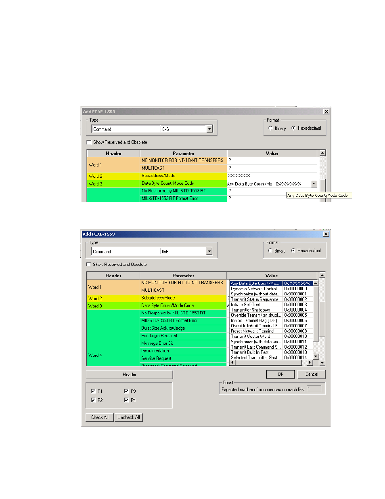
Task: Click the mode code list scroll-up arrow
Action: [x=316, y=283]
